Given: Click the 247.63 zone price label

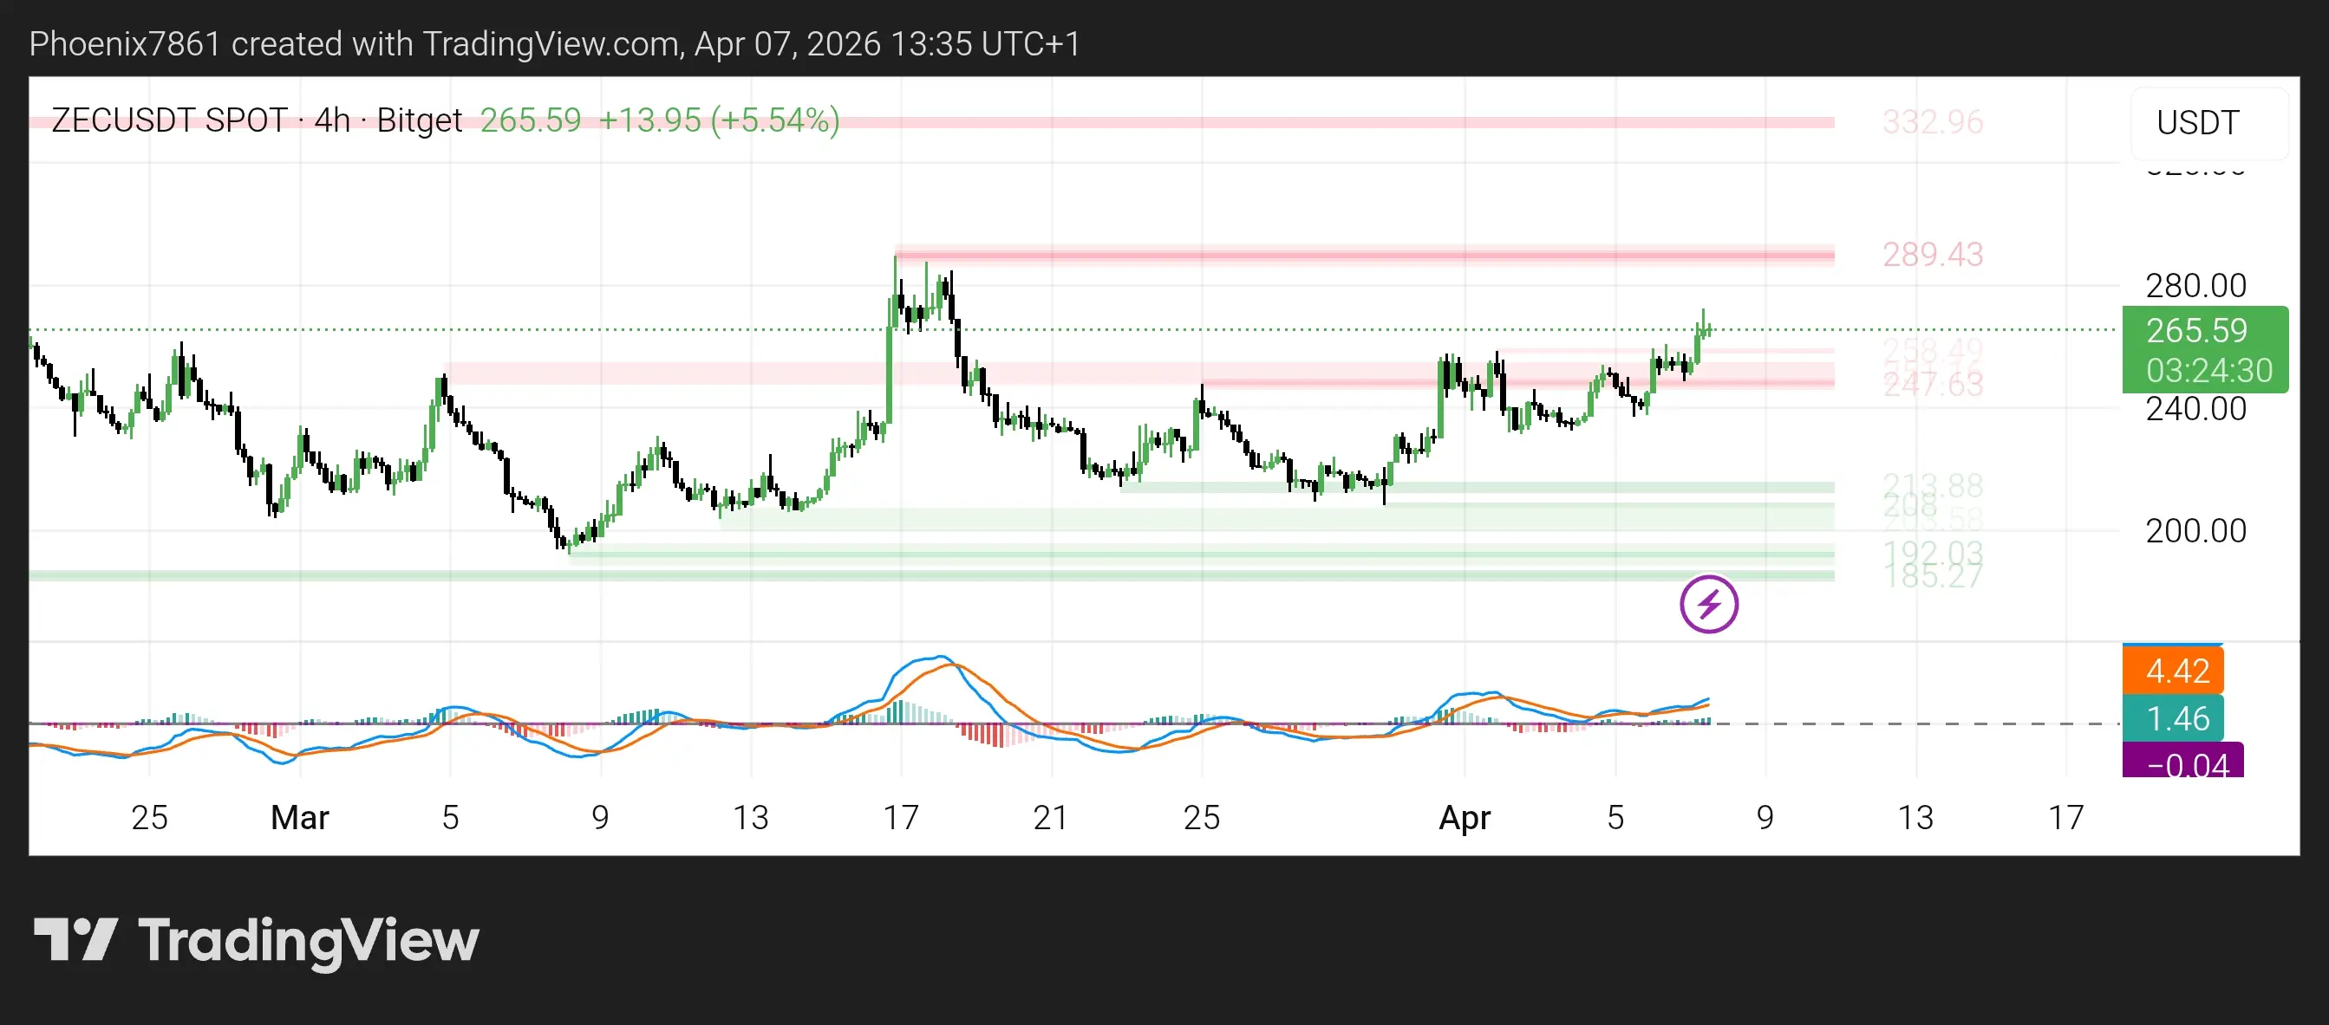Looking at the screenshot, I should coord(1932,386).
